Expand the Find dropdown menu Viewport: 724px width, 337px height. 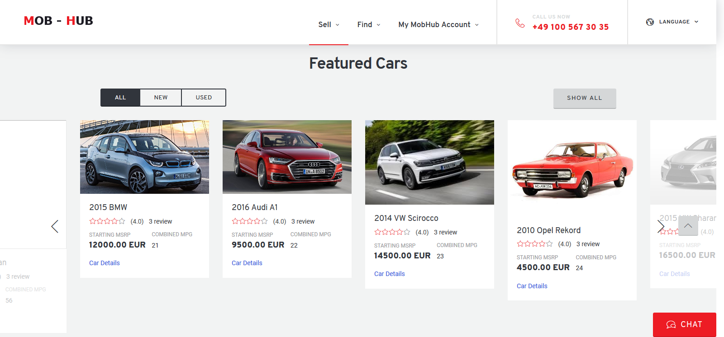coord(368,25)
